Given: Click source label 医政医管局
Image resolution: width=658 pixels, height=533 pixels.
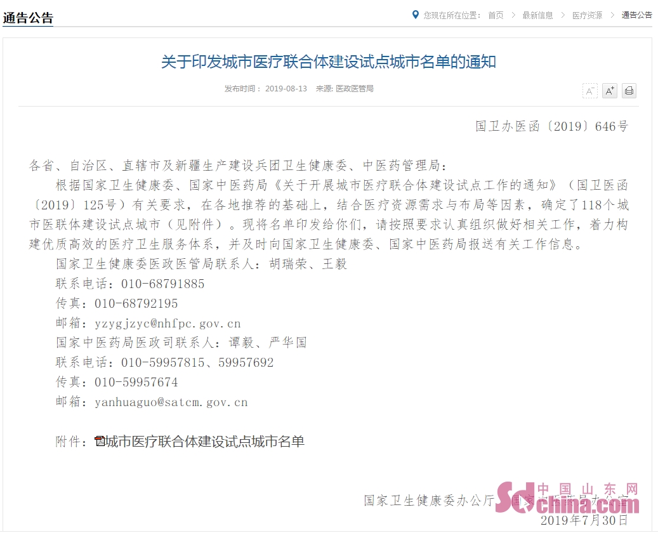Looking at the screenshot, I should (x=355, y=89).
